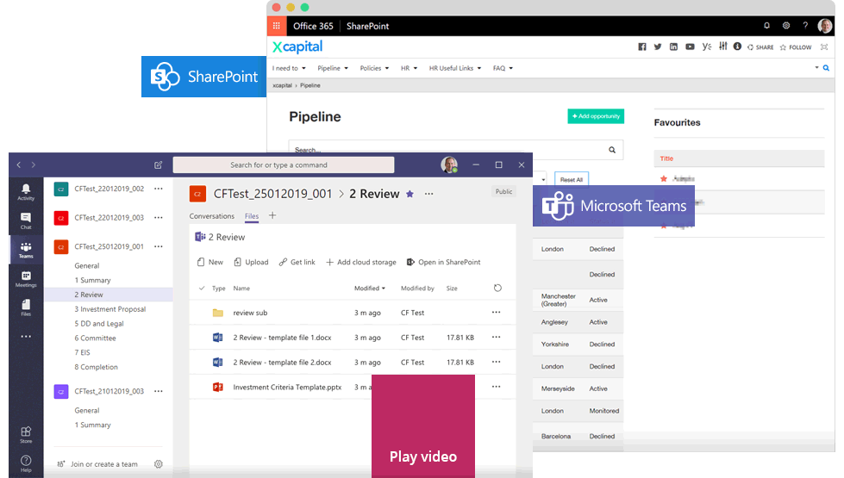Open Meetings in the Teams sidebar
This screenshot has width=844, height=478.
[26, 278]
